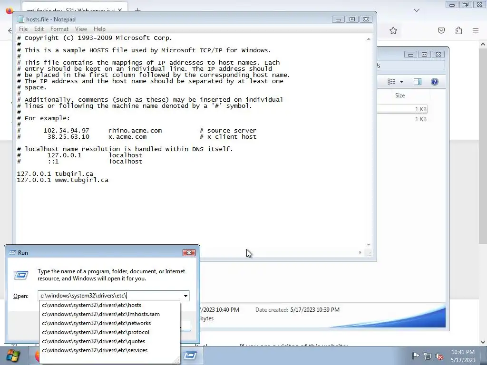Click the Firefox logo icon at top left
Image resolution: width=487 pixels, height=365 pixels.
[10, 10]
